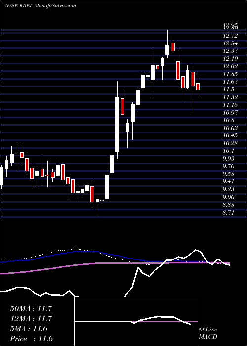Screen dimensions: 247x346
Task: Open the MACD inset chart box
Action: (x=136, y=321)
